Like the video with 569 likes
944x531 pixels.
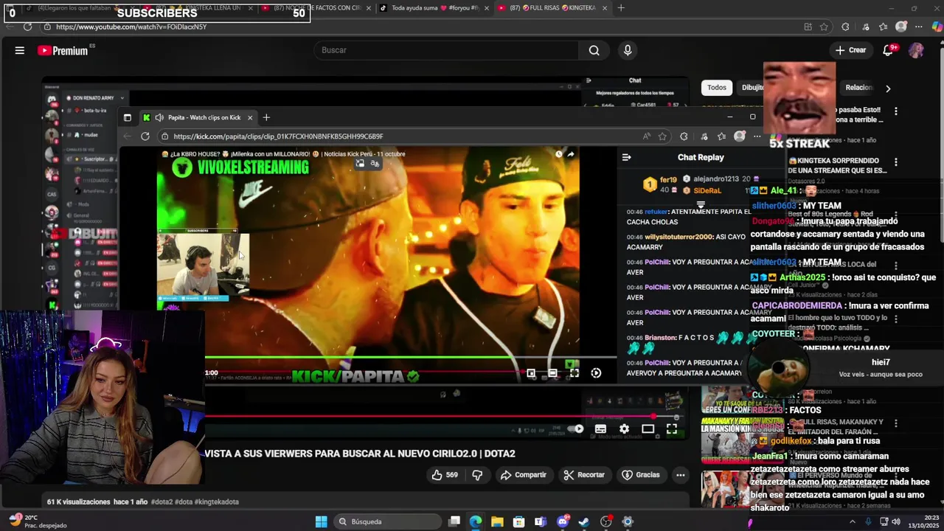pos(445,475)
